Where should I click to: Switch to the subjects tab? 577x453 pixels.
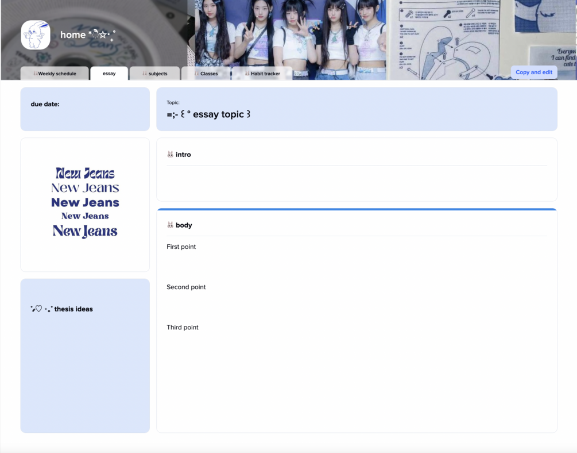[x=154, y=74]
